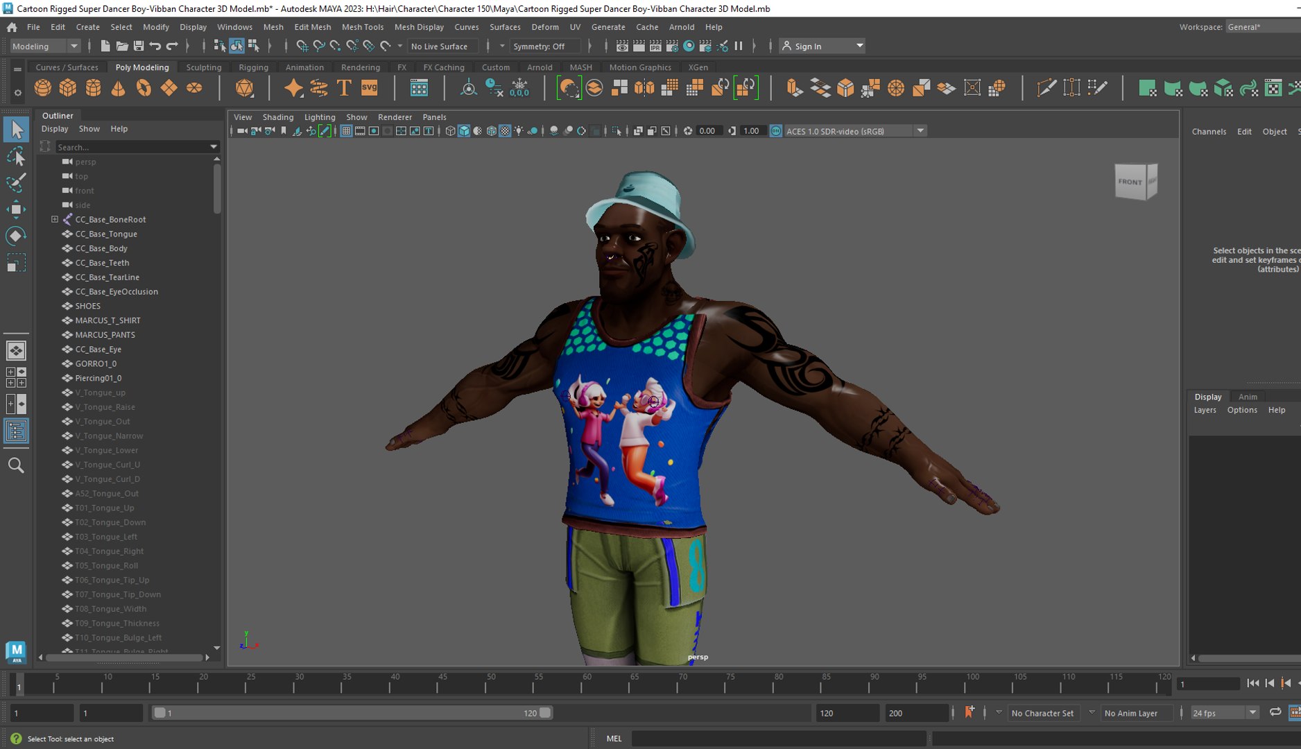Open the Sign In dropdown arrow
The image size is (1301, 749).
(x=859, y=46)
